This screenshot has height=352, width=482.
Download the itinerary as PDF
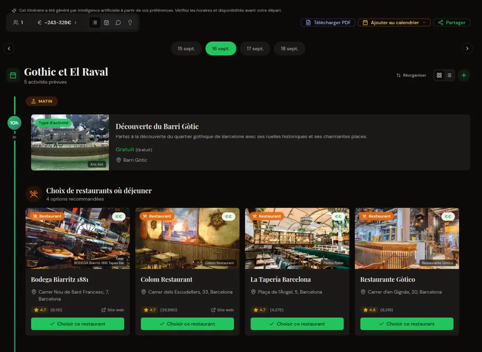328,22
